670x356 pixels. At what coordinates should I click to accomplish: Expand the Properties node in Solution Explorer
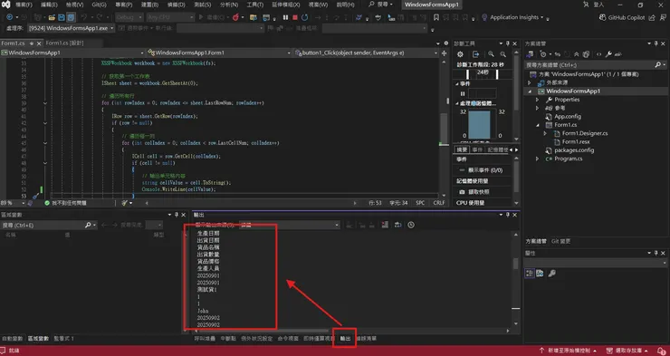(x=538, y=100)
